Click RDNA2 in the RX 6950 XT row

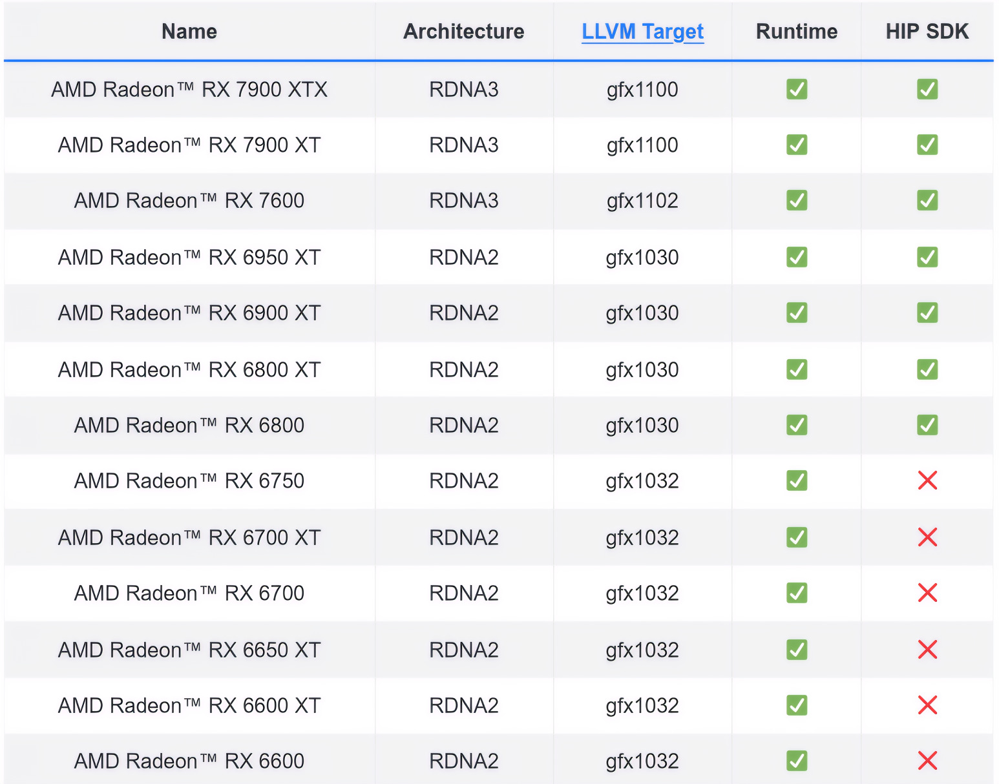coord(464,257)
